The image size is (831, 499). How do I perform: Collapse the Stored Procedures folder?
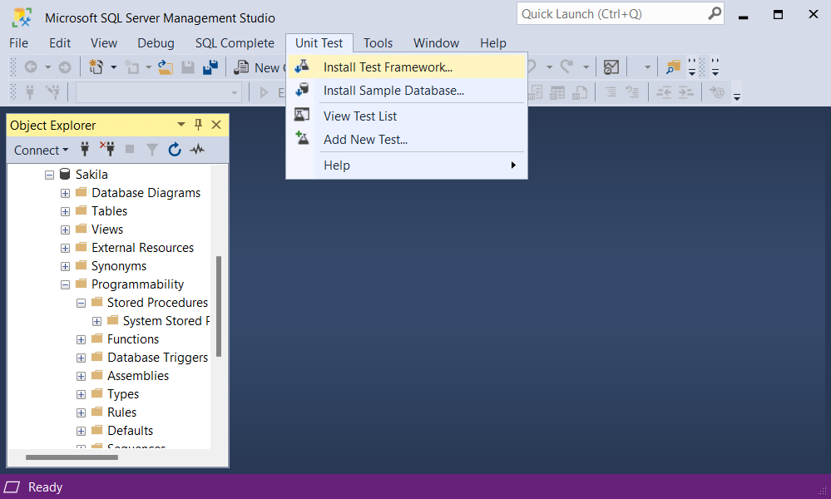click(x=81, y=303)
